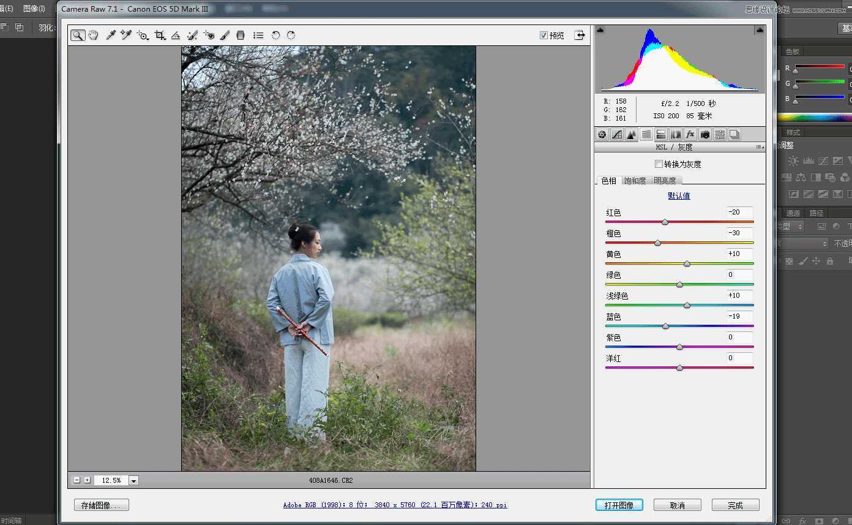Screen dimensions: 852x525
Task: Select the Zoom tool in Camera Raw
Action: (x=78, y=35)
